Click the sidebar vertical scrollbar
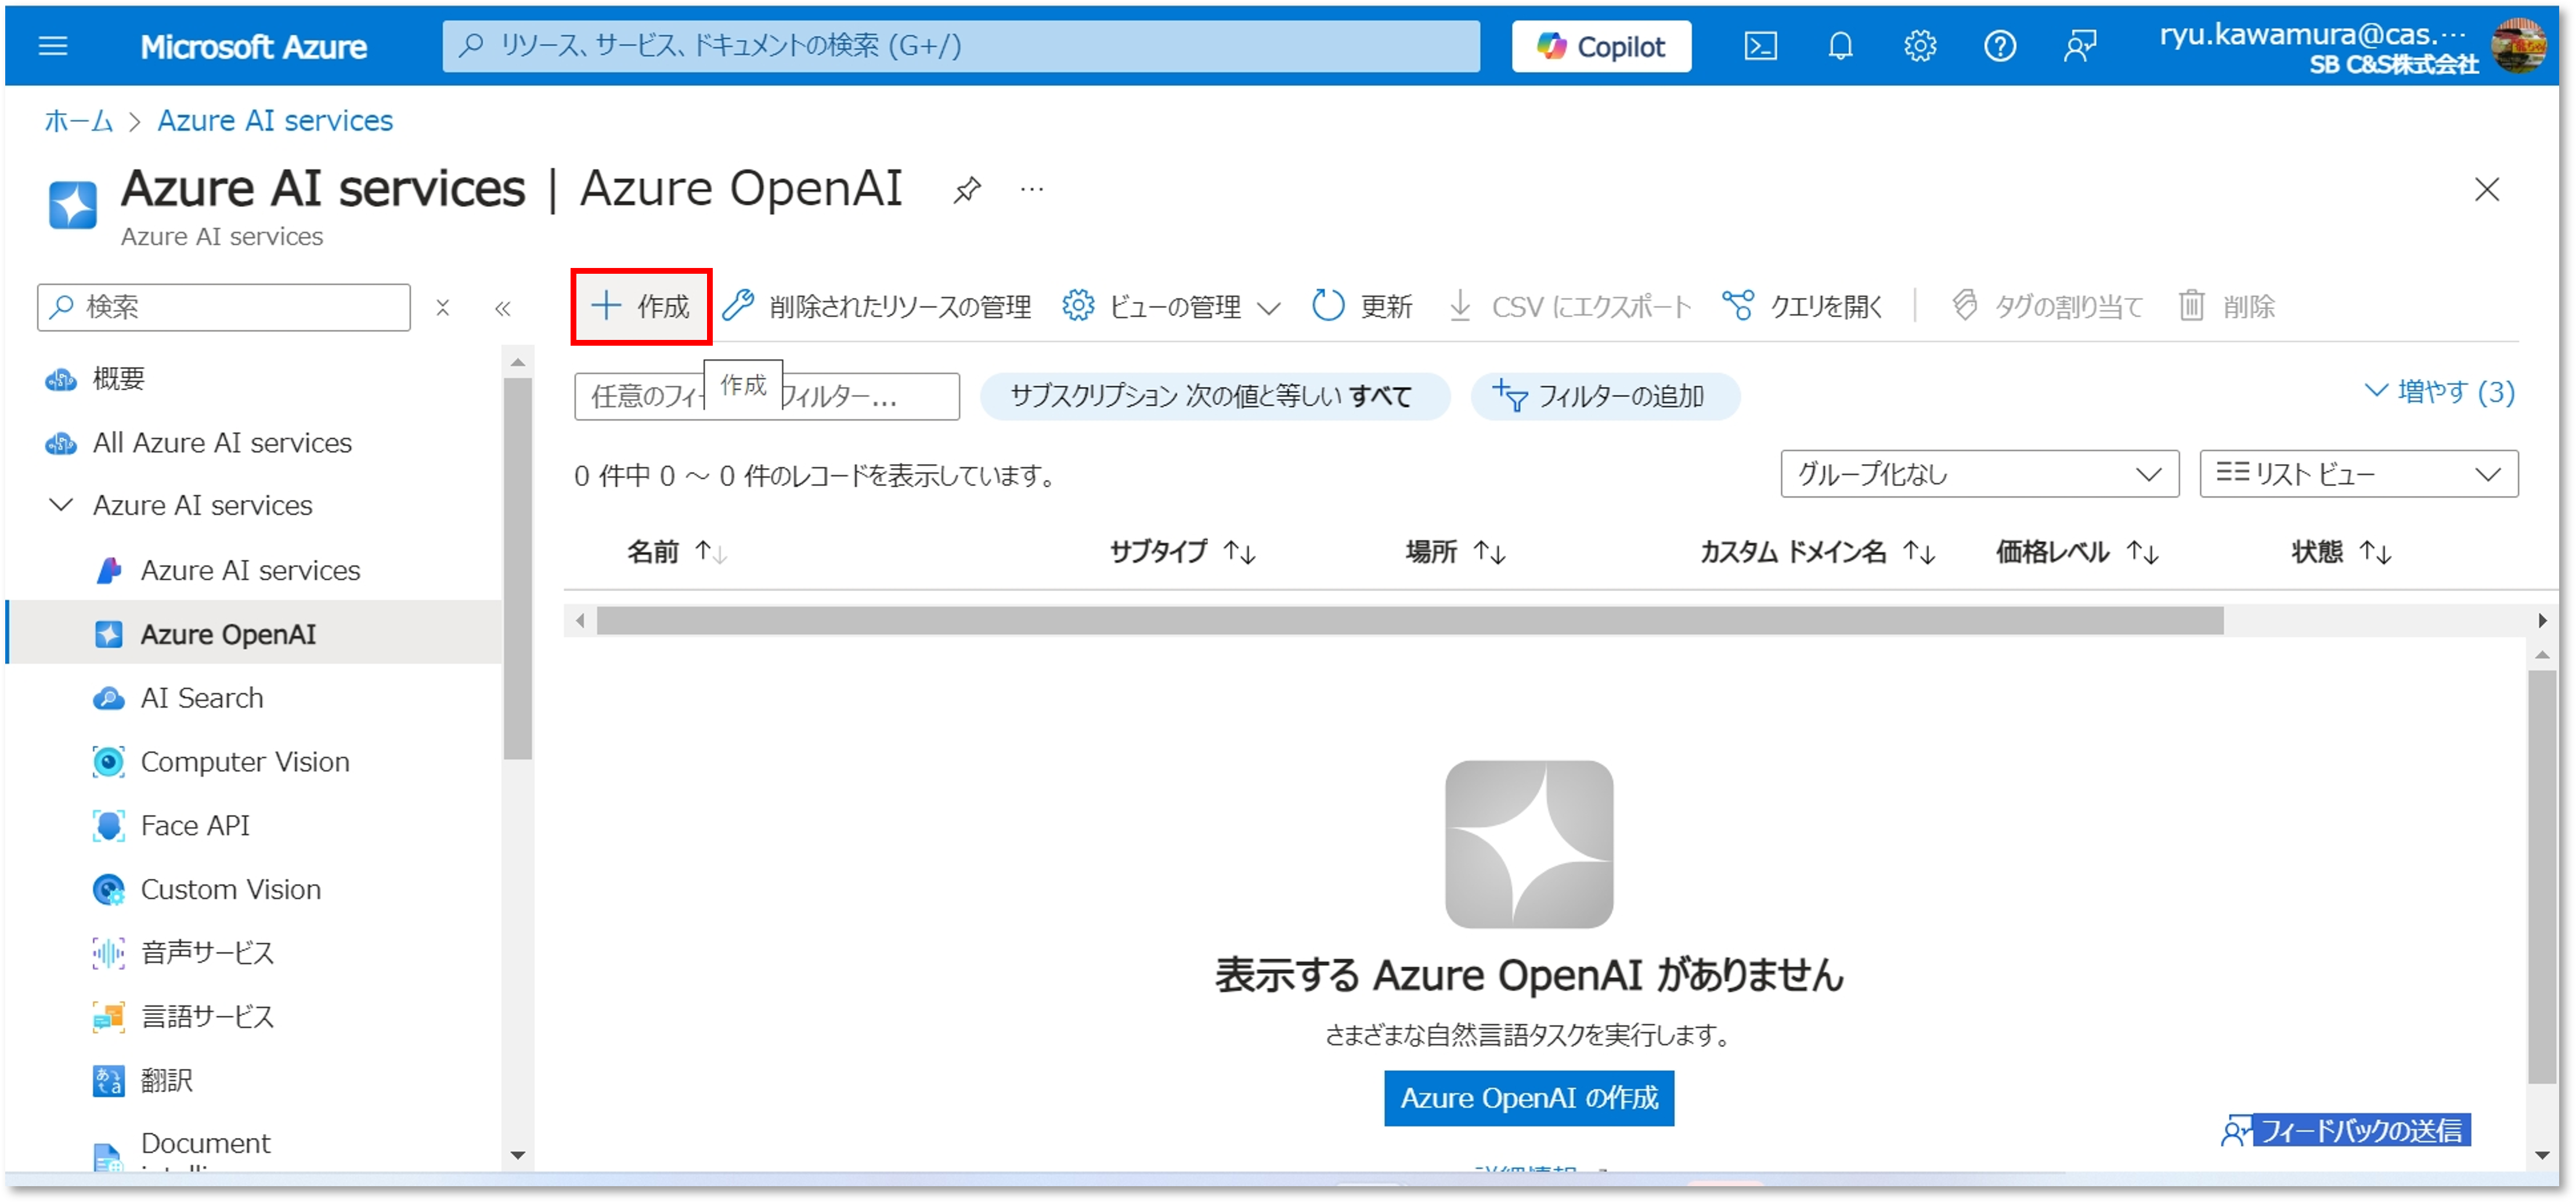This screenshot has width=2576, height=1203. (518, 570)
